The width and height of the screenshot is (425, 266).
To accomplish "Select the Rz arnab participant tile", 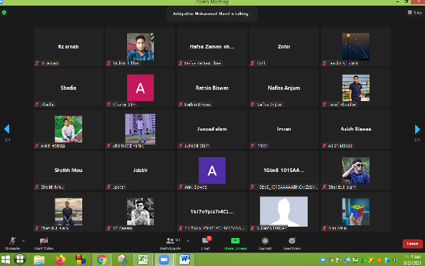I will [x=68, y=47].
